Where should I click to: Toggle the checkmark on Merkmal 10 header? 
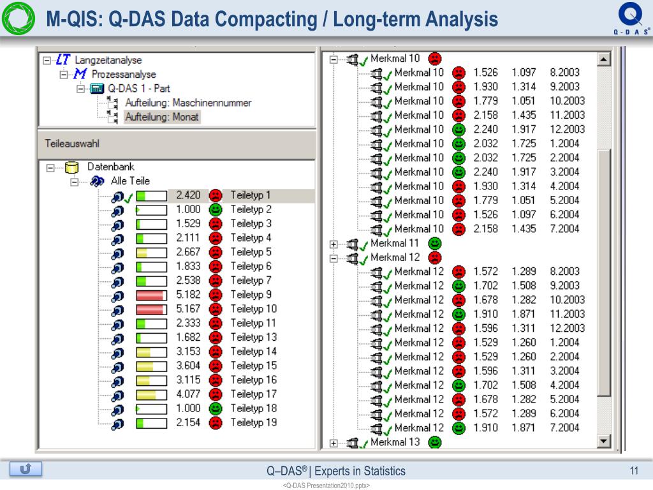coord(363,61)
